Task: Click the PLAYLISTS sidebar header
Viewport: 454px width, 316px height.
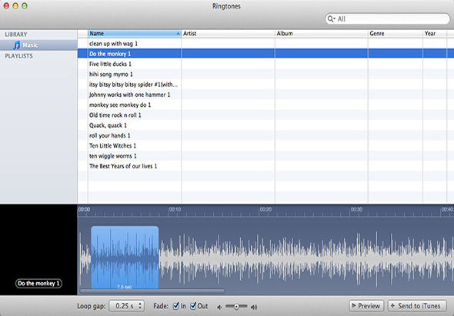Action: [x=18, y=56]
